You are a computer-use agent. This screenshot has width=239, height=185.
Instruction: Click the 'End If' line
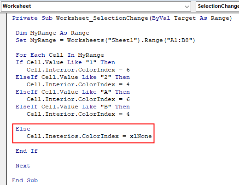point(27,151)
